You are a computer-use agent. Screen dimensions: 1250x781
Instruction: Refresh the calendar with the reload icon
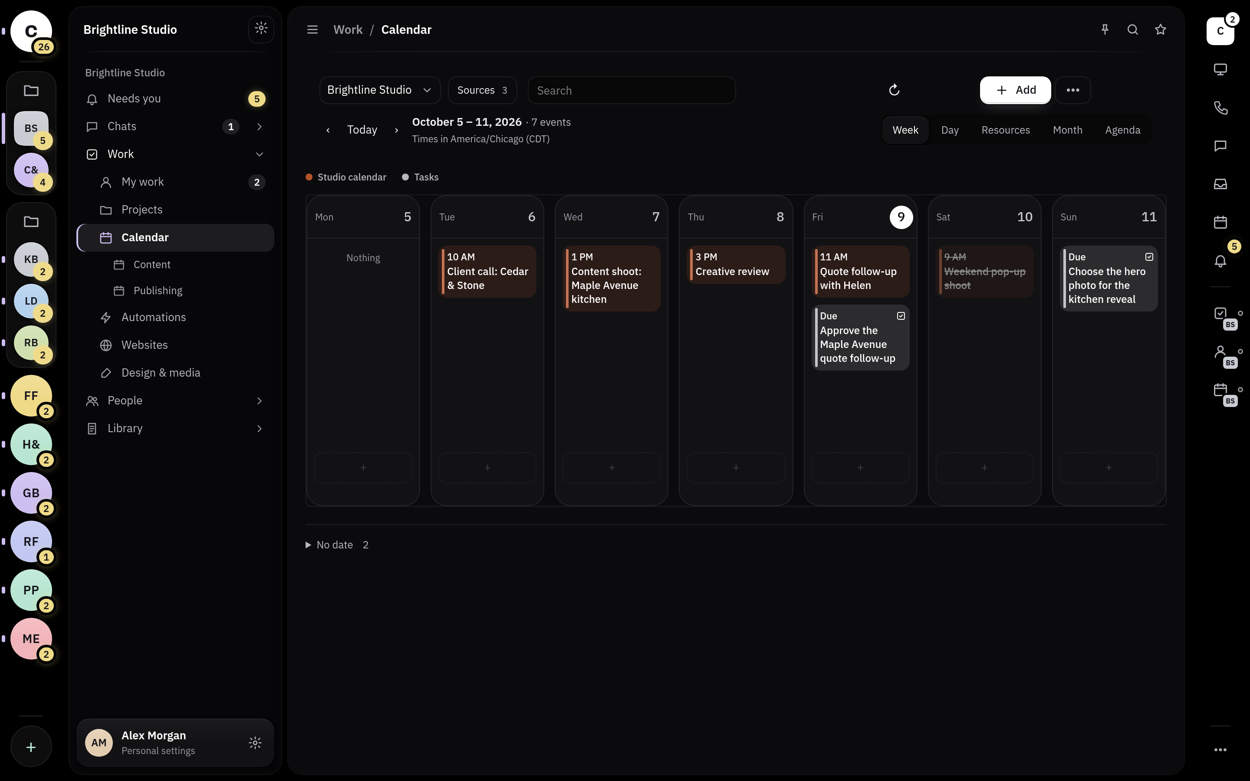pos(894,90)
